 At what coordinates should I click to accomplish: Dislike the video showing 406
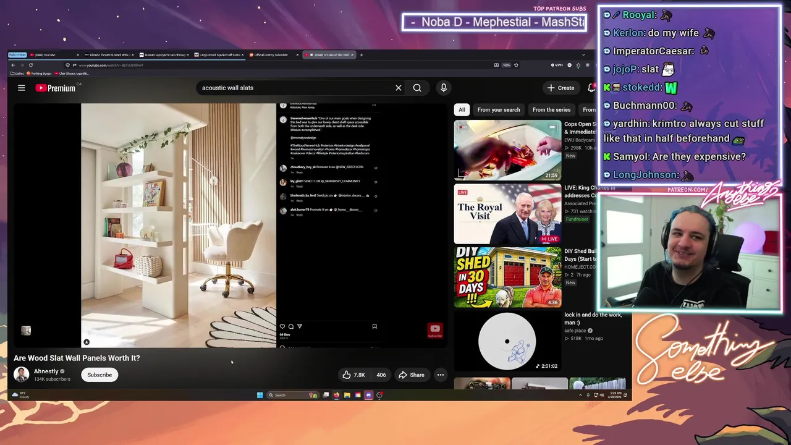pyautogui.click(x=381, y=375)
